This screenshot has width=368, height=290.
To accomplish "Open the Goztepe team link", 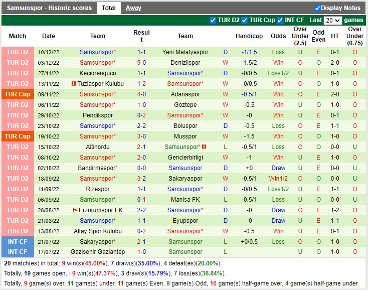I will tap(185, 105).
